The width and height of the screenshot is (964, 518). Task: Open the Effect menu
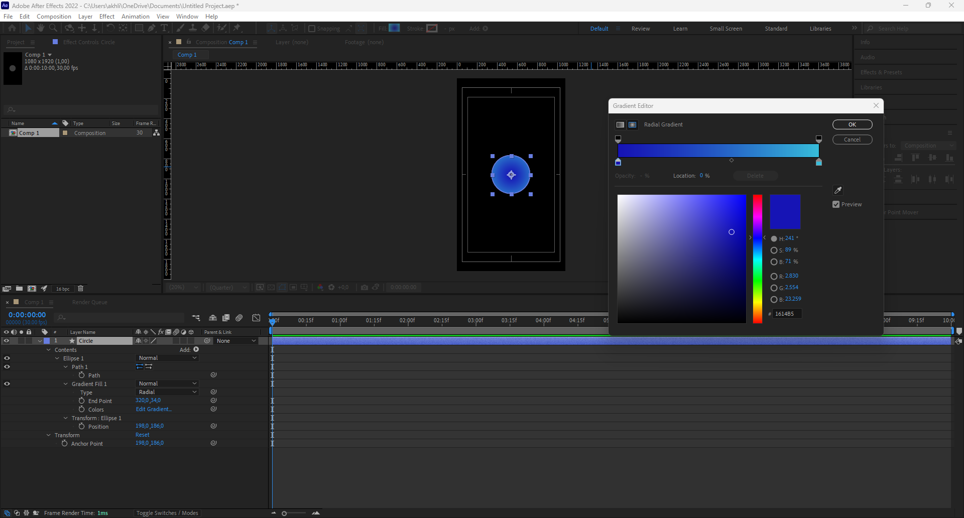click(x=107, y=17)
